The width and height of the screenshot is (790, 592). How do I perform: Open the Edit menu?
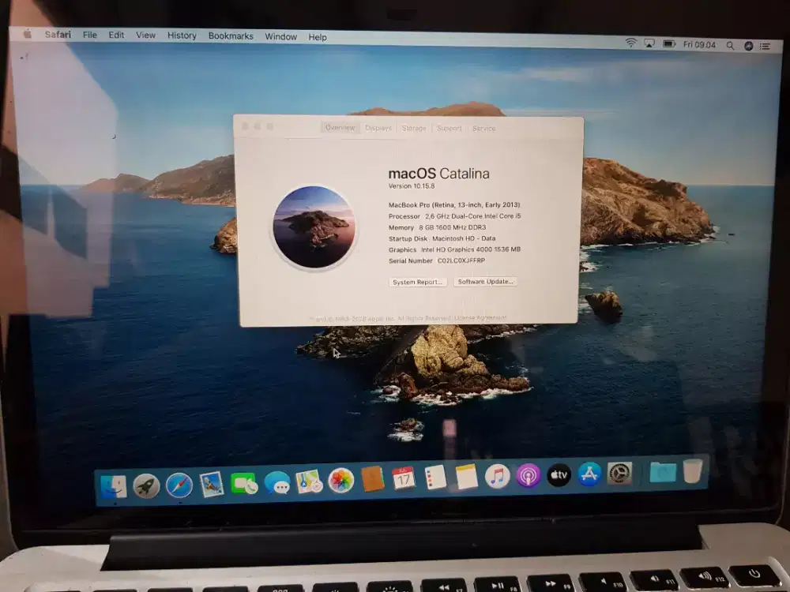[x=116, y=35]
